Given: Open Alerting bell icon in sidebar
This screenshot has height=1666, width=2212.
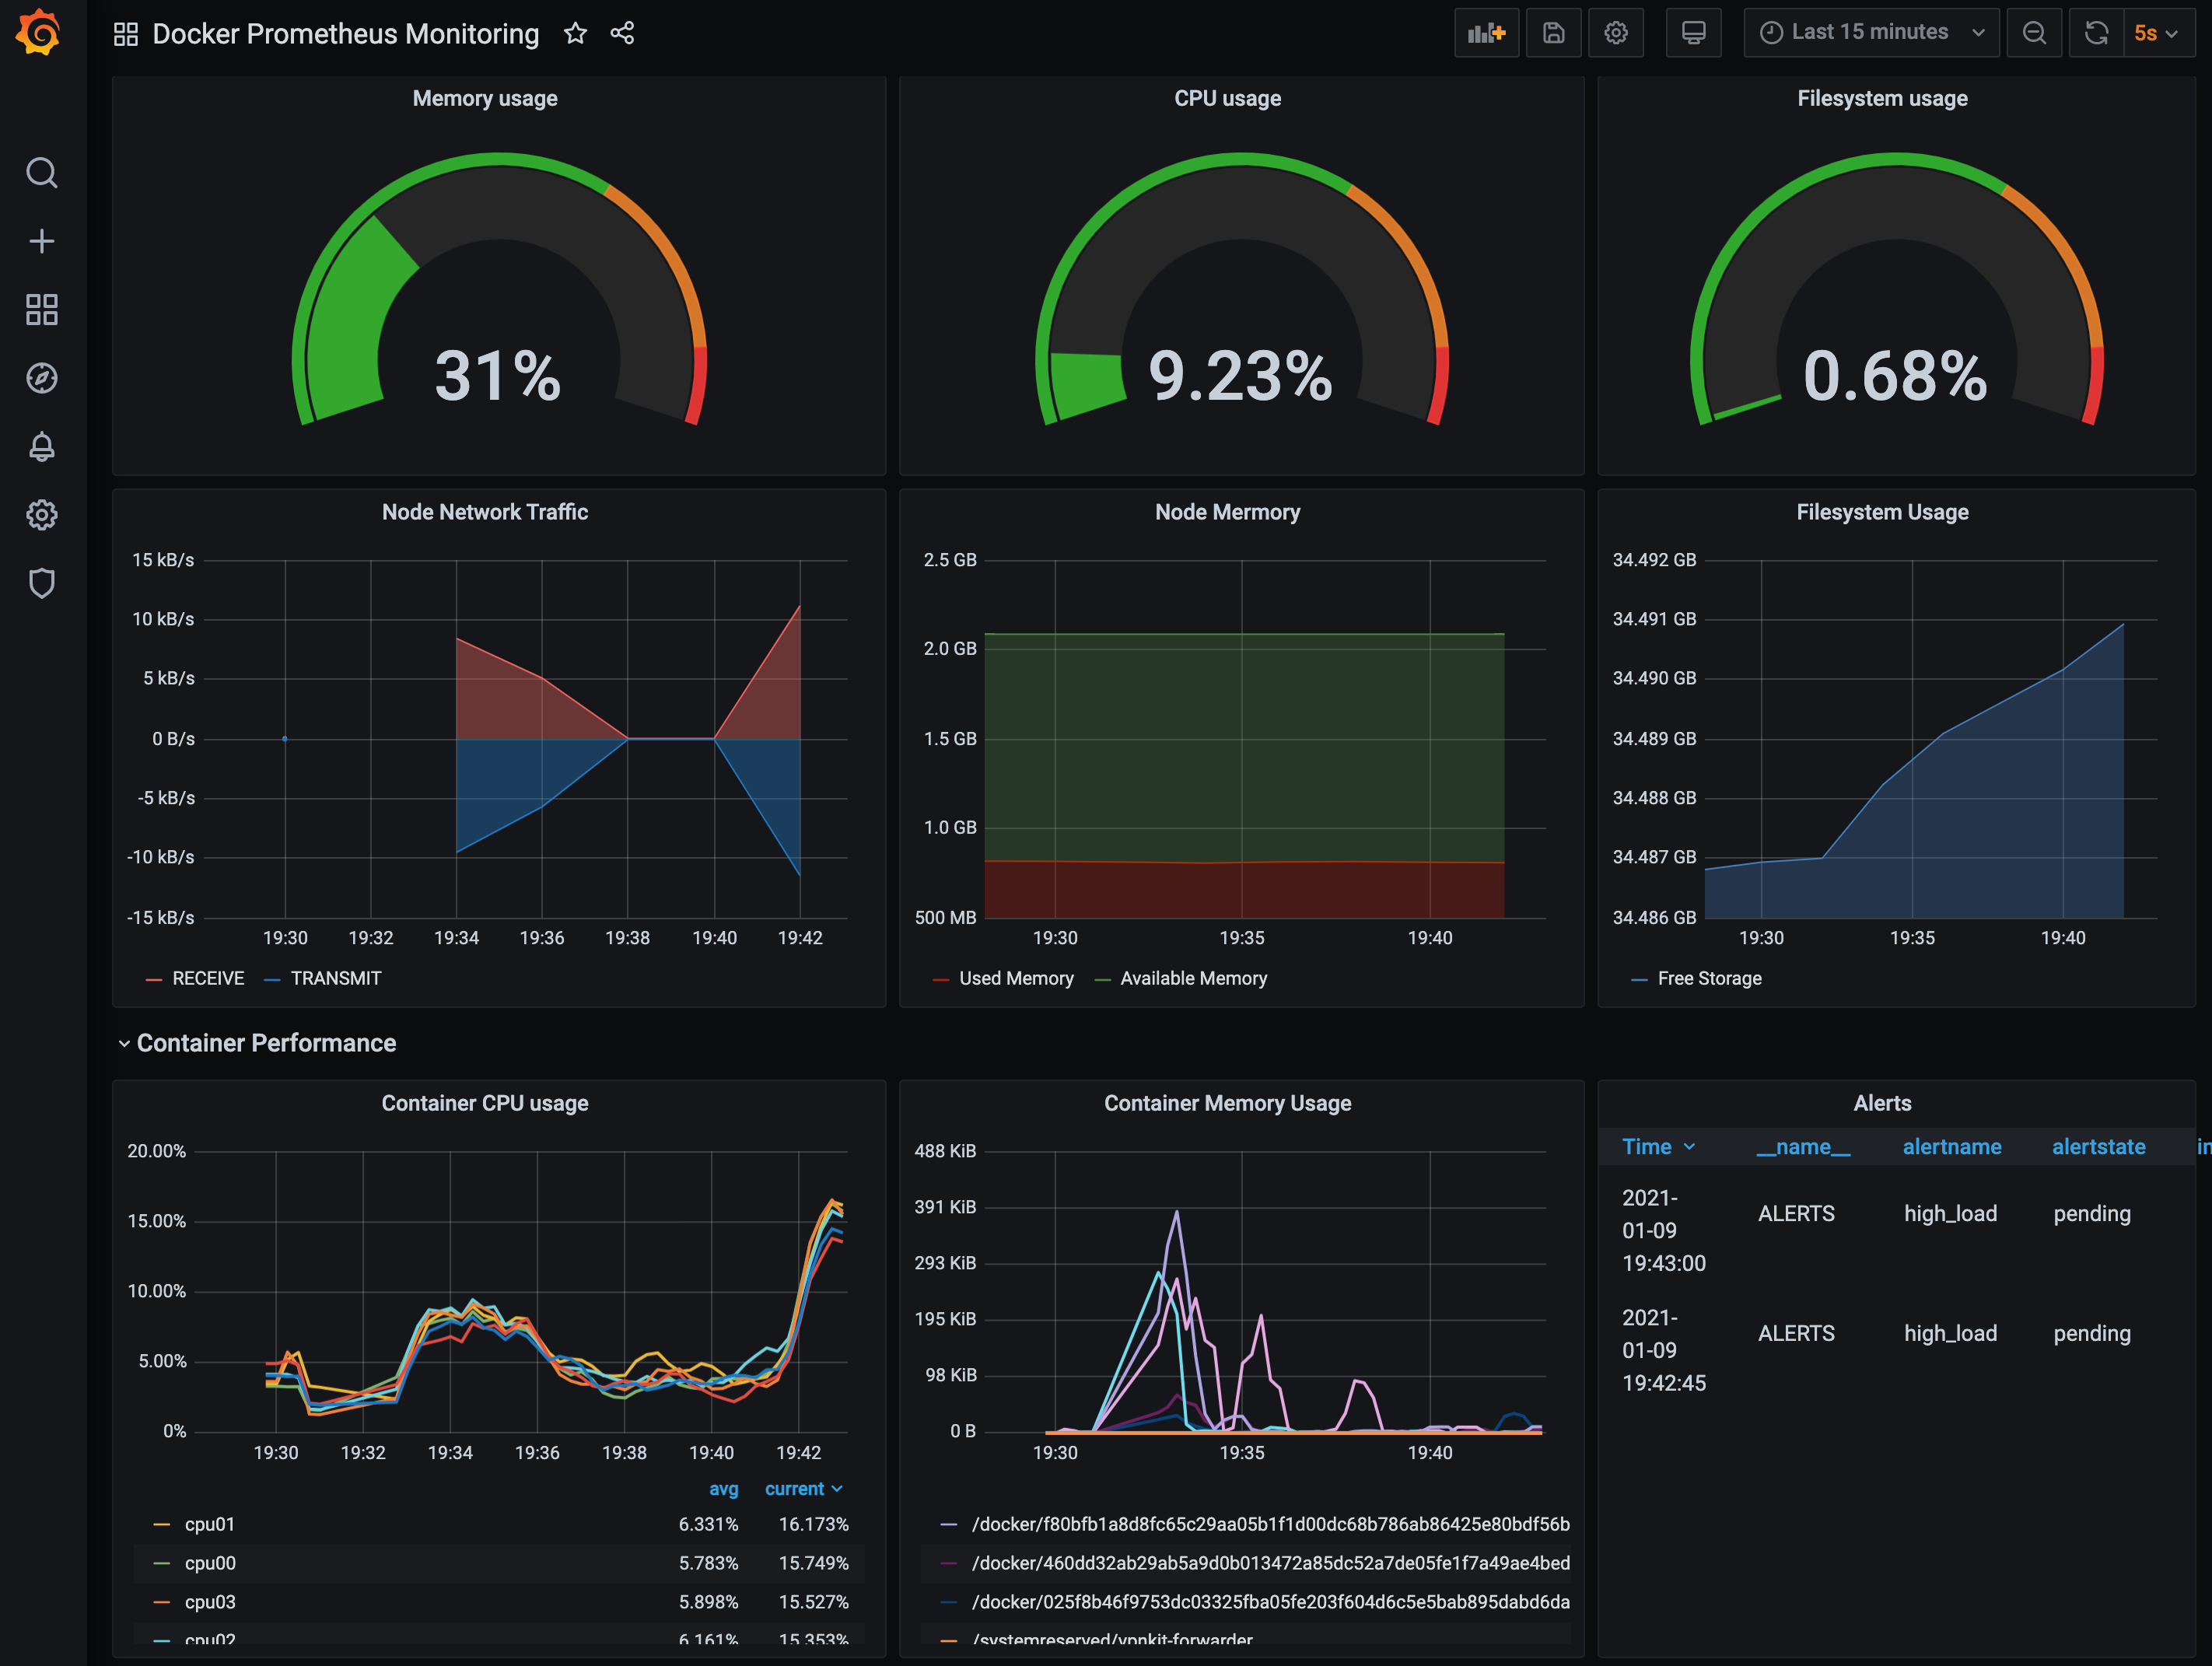Looking at the screenshot, I should coord(41,446).
